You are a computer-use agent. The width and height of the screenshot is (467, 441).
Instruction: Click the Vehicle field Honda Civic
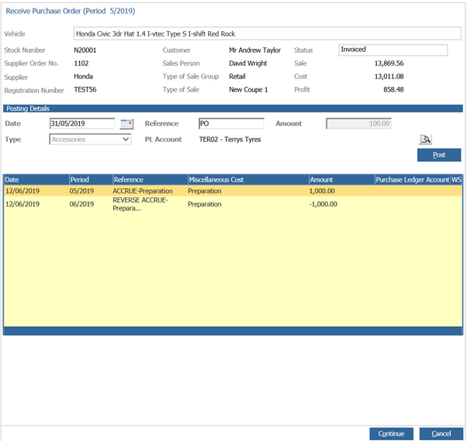(268, 33)
